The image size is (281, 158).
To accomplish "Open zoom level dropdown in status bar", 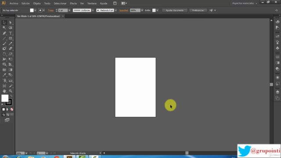I will [x=26, y=153].
